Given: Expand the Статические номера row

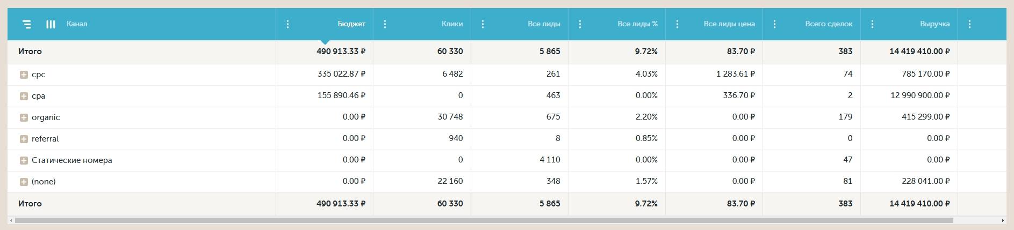Looking at the screenshot, I should 24,160.
